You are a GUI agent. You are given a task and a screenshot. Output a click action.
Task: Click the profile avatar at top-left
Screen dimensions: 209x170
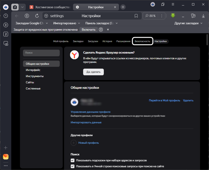(x=6, y=7)
